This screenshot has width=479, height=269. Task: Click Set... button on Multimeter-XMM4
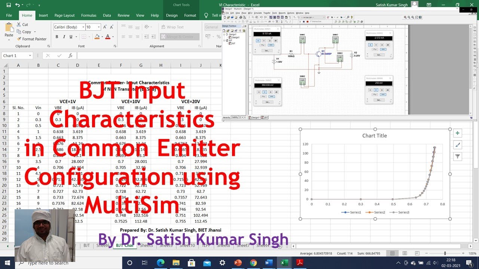379,100
